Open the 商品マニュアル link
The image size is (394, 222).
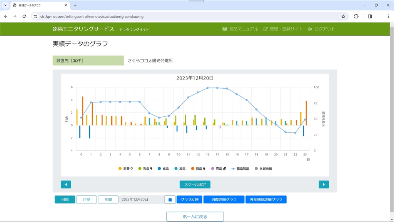(240, 29)
